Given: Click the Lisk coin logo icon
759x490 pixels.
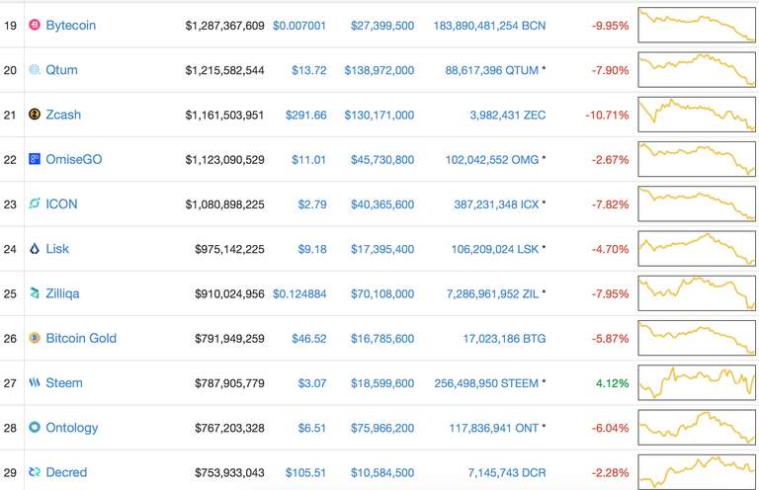Looking at the screenshot, I should tap(35, 249).
